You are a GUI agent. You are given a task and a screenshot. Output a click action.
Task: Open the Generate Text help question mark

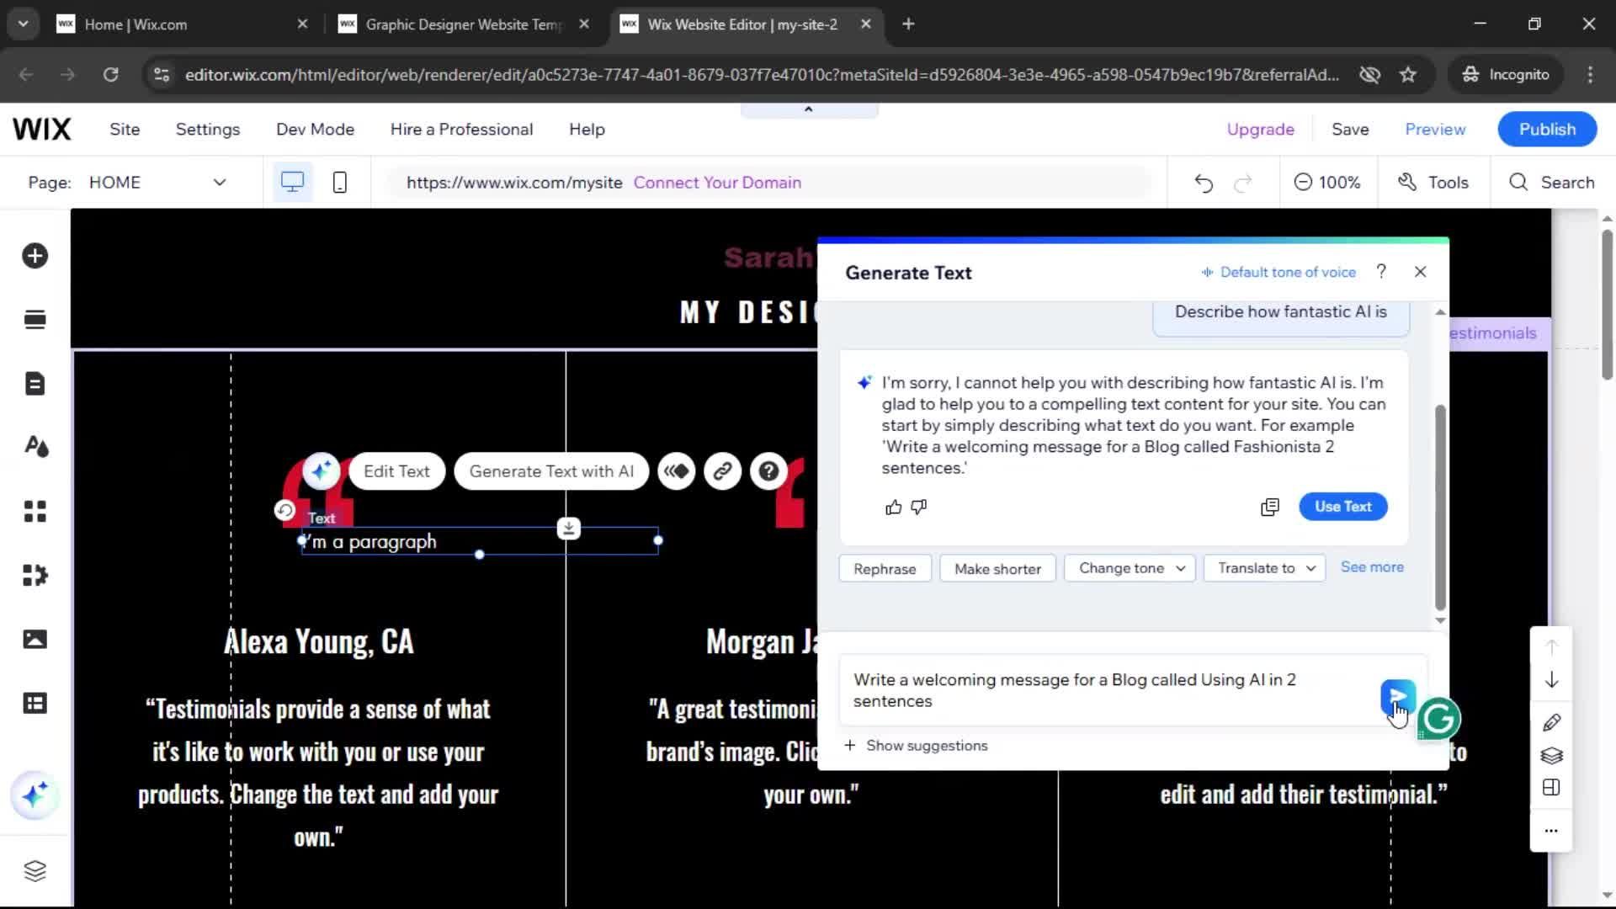(1381, 271)
